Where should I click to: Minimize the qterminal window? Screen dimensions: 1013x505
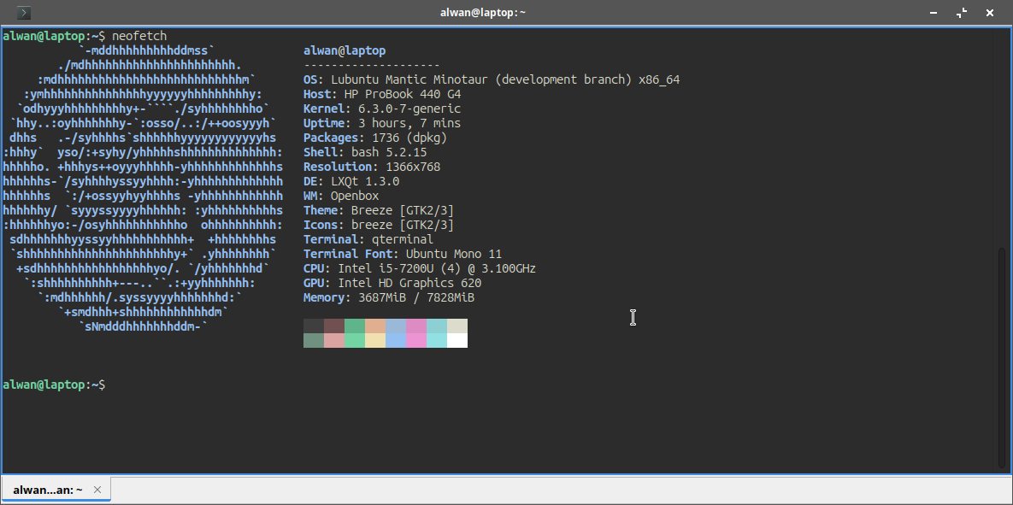[x=933, y=12]
